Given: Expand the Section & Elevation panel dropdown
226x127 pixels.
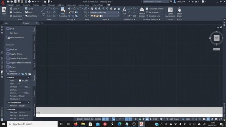Looking at the screenshot, I should (x=151, y=20).
